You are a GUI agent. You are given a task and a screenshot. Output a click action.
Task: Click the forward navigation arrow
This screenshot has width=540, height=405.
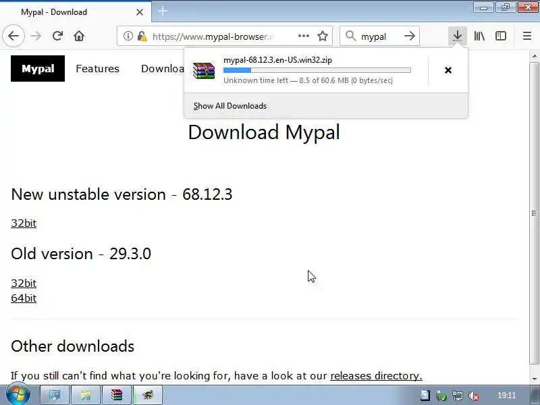tap(36, 36)
